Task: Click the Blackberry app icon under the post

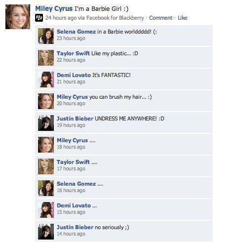Action: click(x=39, y=18)
